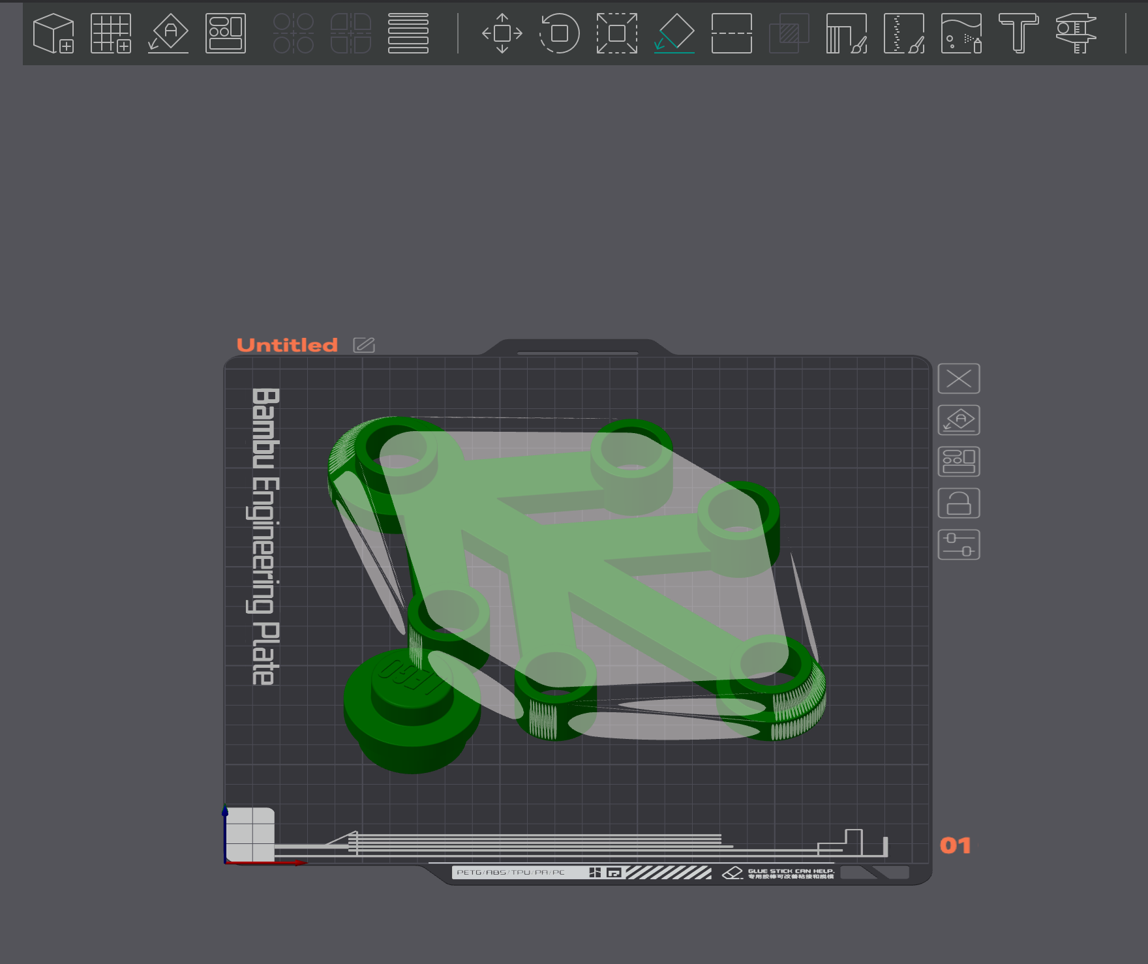The image size is (1148, 964).
Task: Select the Scale tool
Action: point(617,33)
